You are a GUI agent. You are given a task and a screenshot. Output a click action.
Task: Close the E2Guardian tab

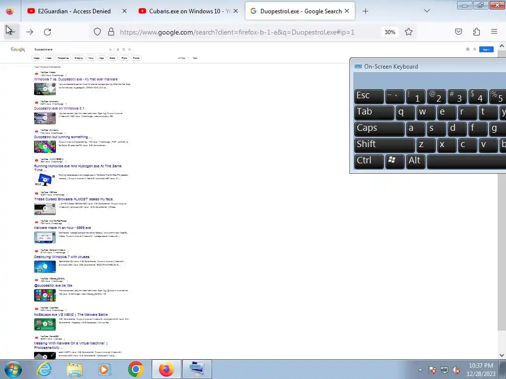pos(124,11)
